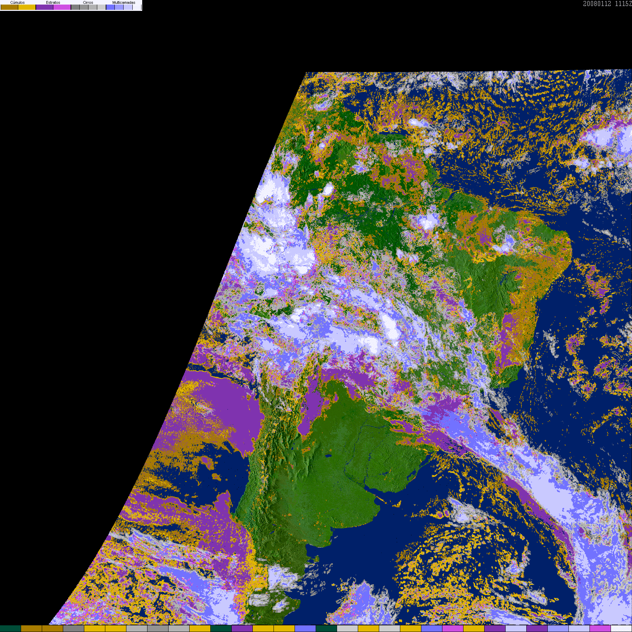Click the Multicamadas legend label
This screenshot has width=632, height=632.
coord(124,2)
